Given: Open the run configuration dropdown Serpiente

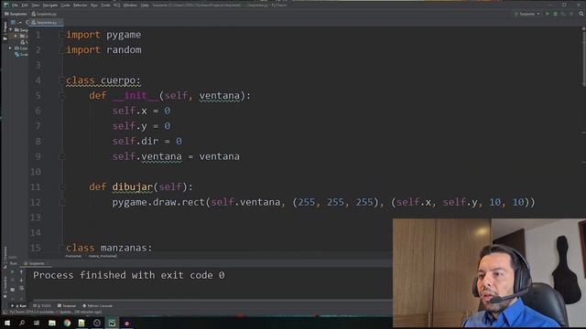Looking at the screenshot, I should [527, 14].
